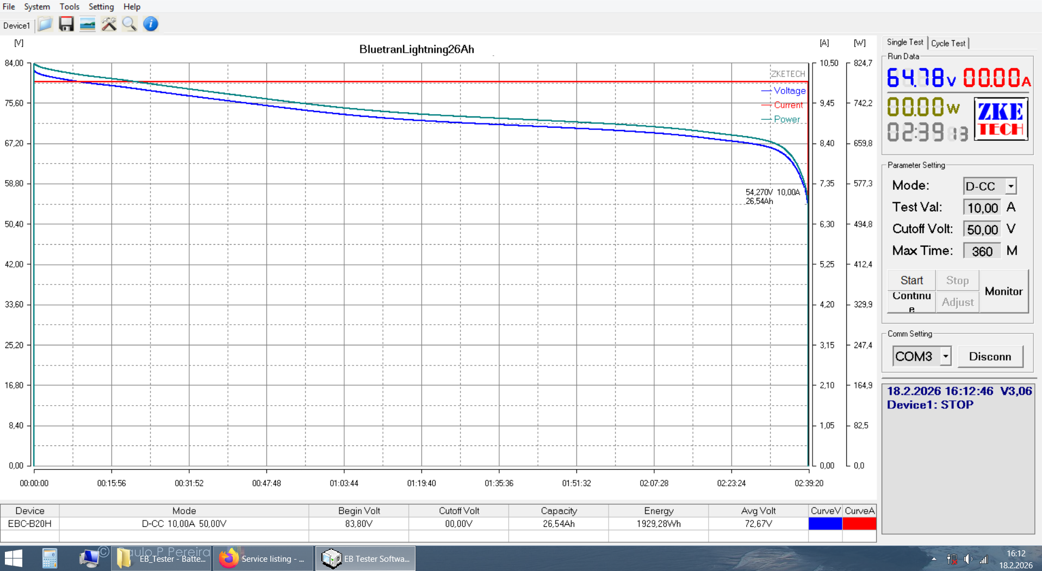Click the Disconn button
This screenshot has width=1042, height=571.
coord(990,357)
